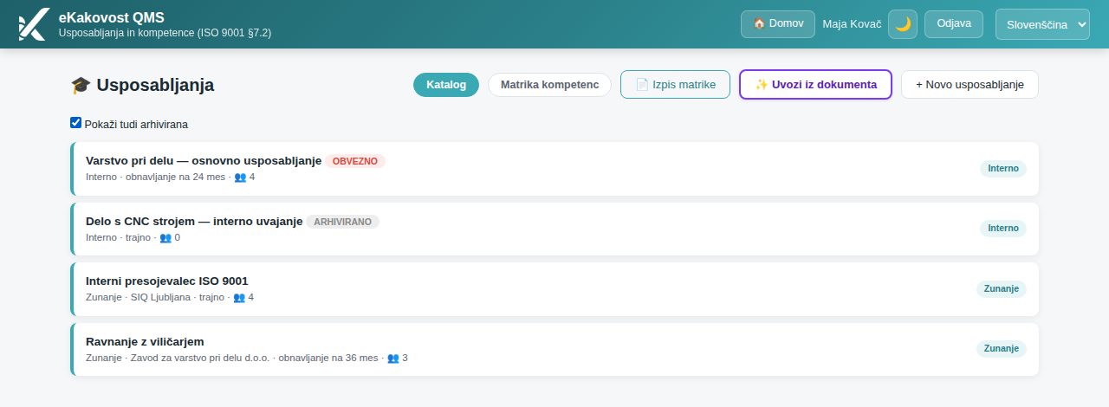The height and width of the screenshot is (407, 1109).
Task: Click the graduation cap icon beside Usposabljanja
Action: pyautogui.click(x=81, y=85)
